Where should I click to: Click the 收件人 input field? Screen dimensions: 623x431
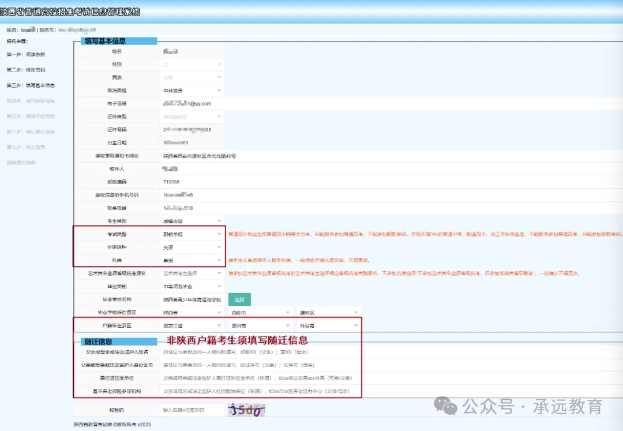391,169
